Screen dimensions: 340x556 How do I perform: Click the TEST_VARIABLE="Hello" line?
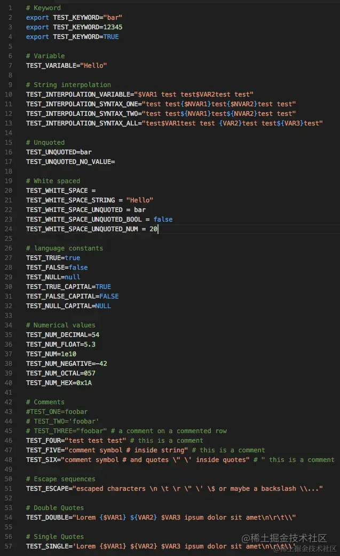[x=66, y=65]
